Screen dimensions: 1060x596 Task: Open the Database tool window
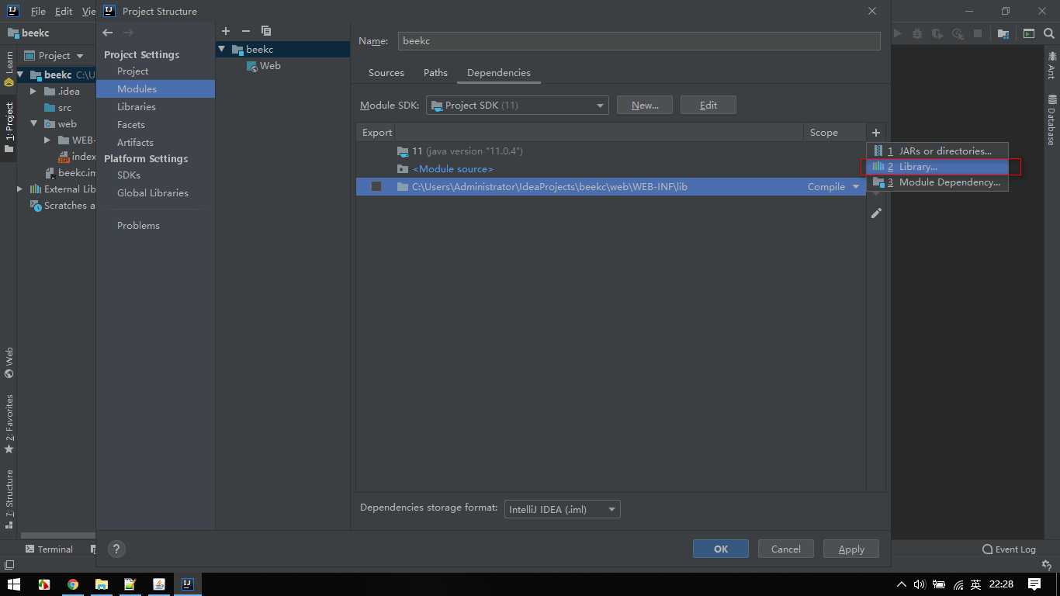(1052, 120)
